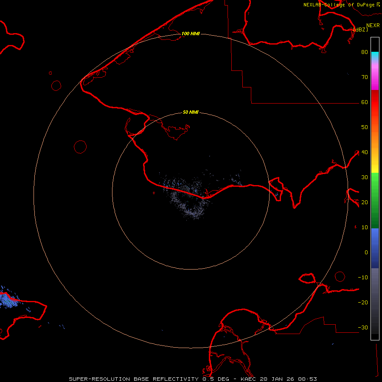Select the [dBZ] units label
382x382 pixels.
tap(360, 29)
